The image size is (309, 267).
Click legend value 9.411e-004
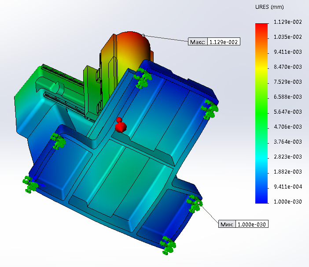point(288,187)
